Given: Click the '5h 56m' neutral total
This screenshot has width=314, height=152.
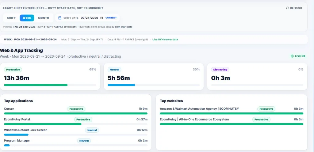Looking at the screenshot, I should (119, 78).
